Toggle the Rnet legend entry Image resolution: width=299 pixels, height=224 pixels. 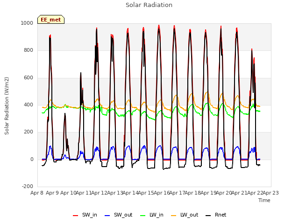point(216,215)
